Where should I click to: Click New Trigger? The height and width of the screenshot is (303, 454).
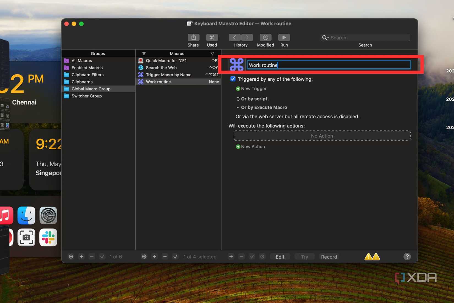251,89
